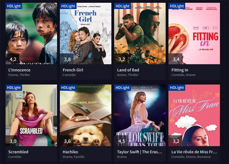Open the Land of Bad title link
229x164 pixels.
click(128, 70)
